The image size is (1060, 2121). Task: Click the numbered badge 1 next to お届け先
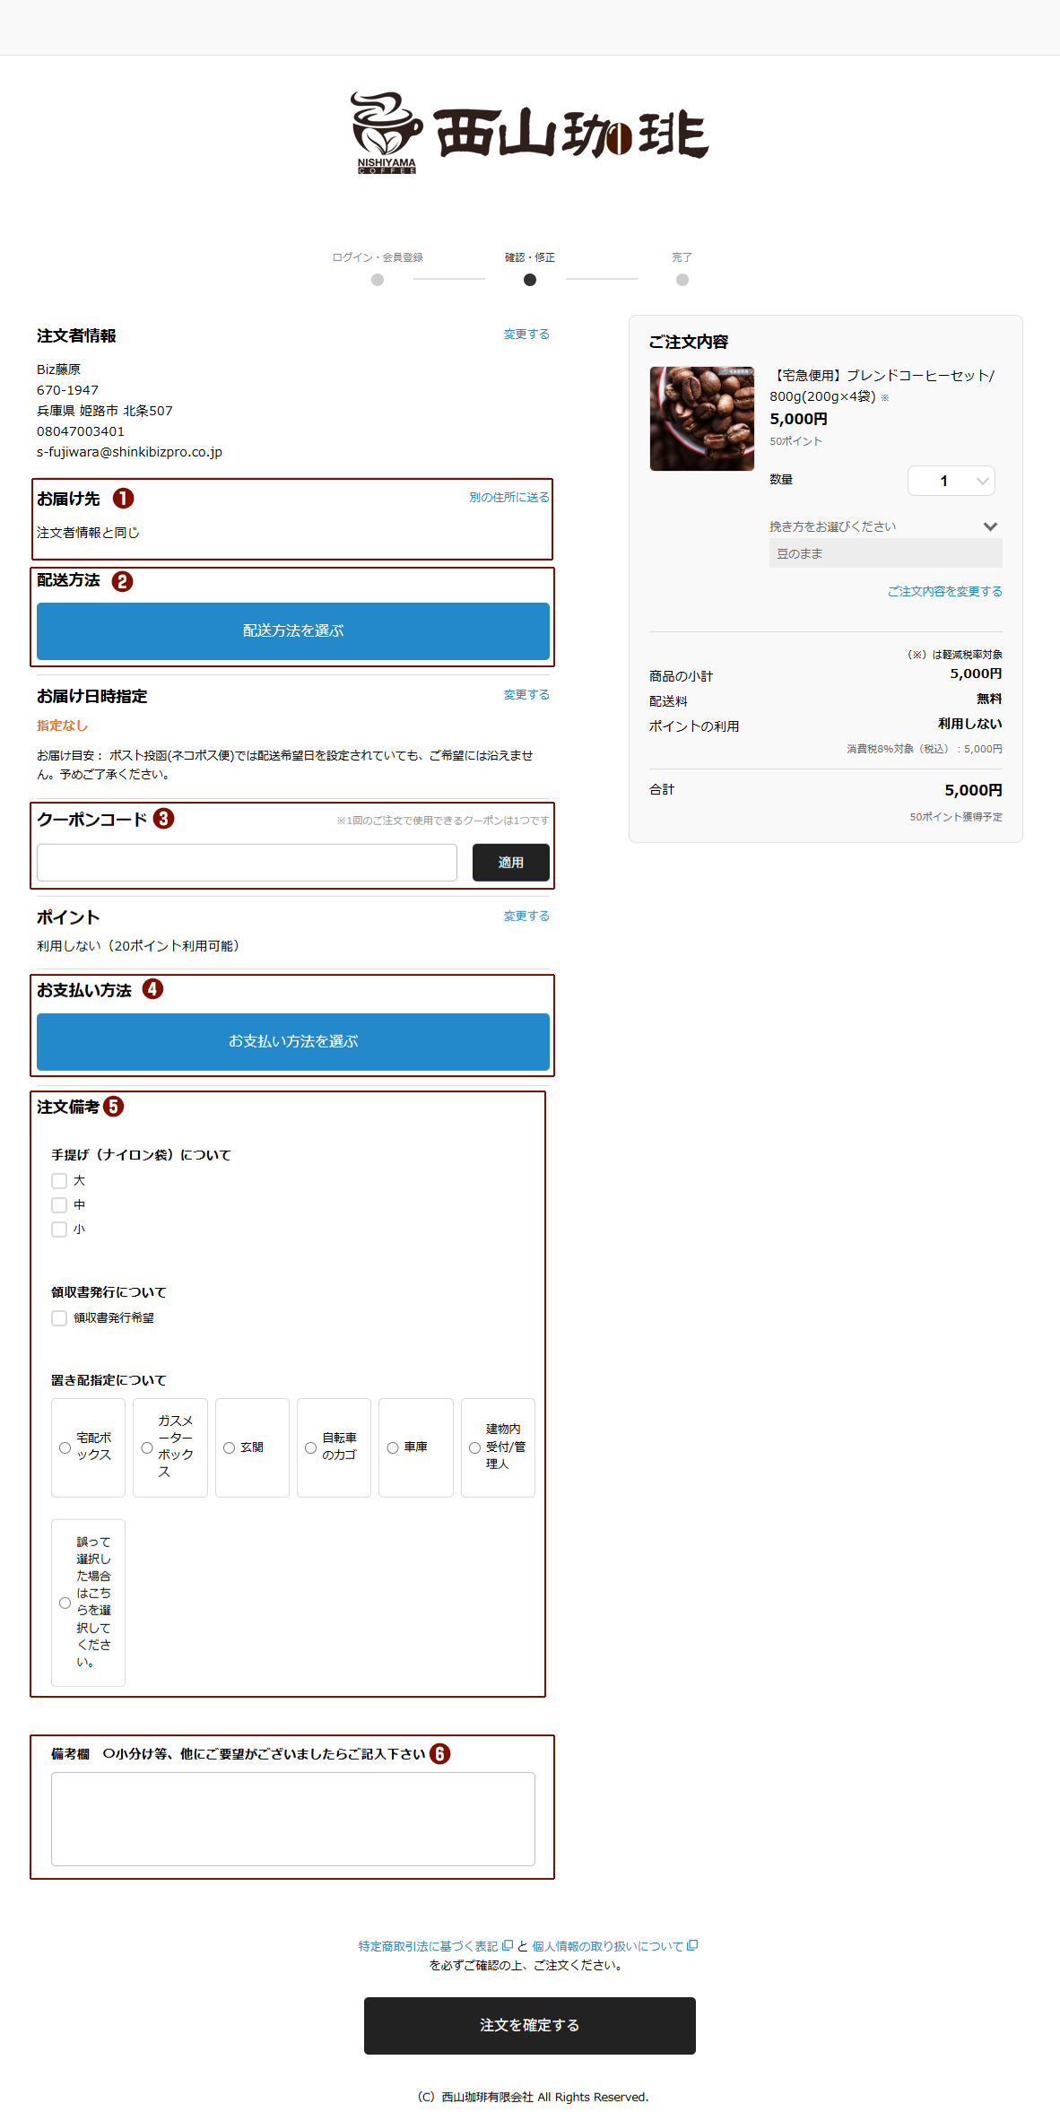123,498
